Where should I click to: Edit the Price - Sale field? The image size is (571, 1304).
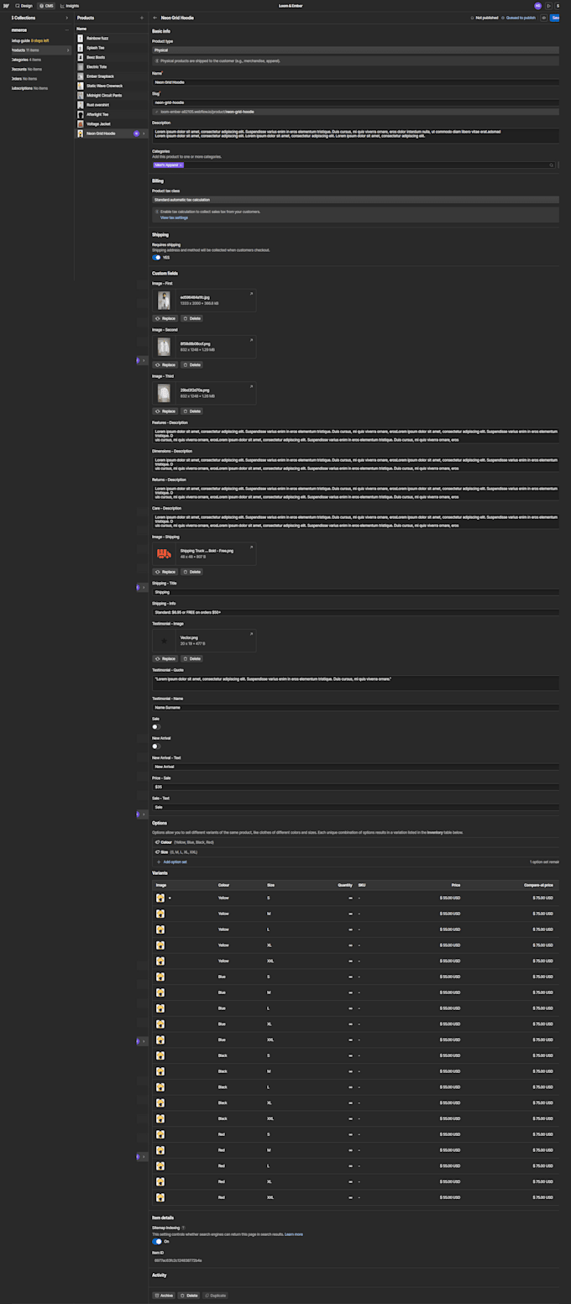(355, 787)
